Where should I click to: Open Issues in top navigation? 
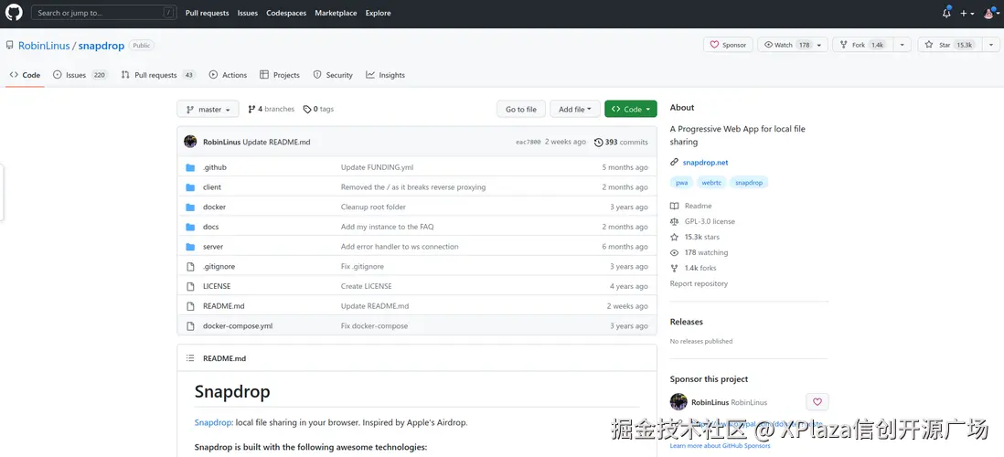tap(247, 13)
